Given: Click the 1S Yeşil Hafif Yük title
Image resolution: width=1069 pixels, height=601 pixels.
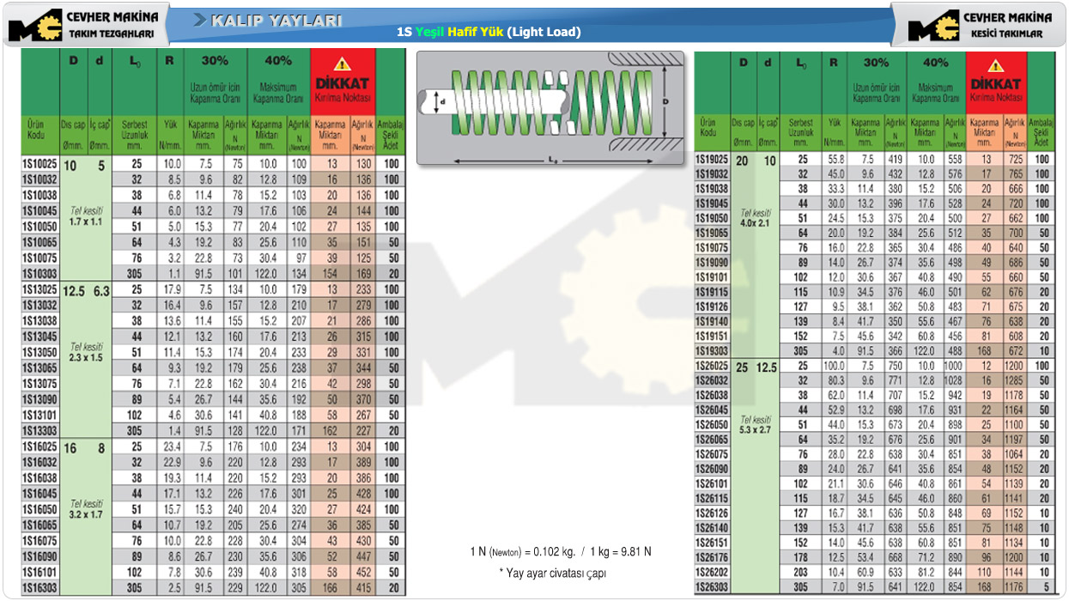Looking at the screenshot, I should click(x=489, y=33).
